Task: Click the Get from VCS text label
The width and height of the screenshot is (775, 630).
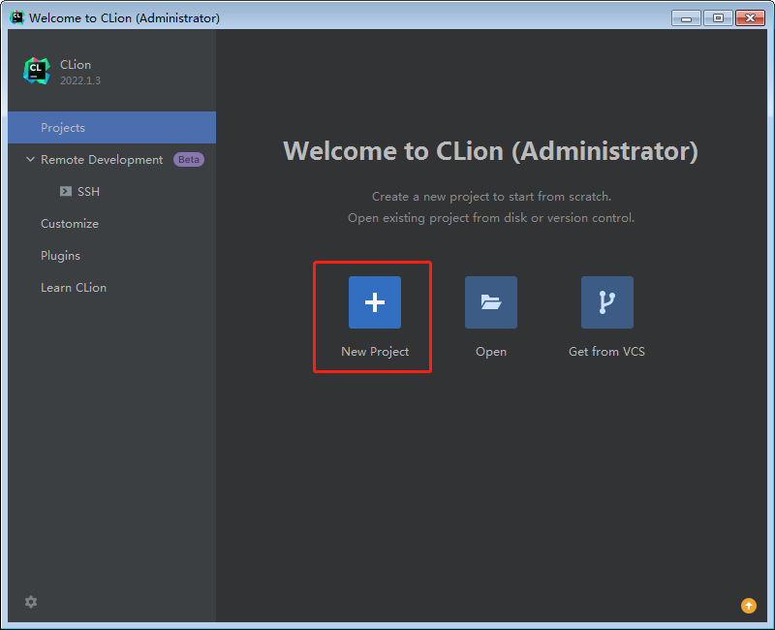Action: (606, 352)
